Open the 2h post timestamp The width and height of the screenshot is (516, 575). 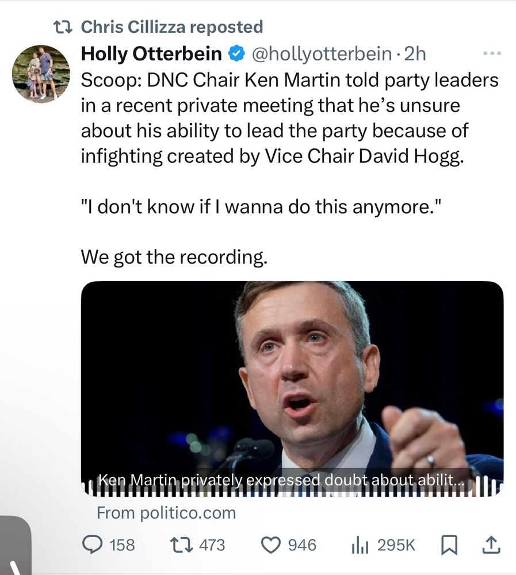tap(415, 54)
